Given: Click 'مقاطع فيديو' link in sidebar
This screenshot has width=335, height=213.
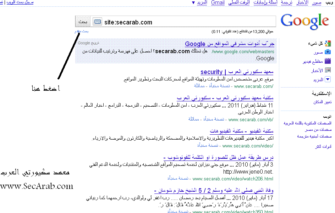Looking at the screenshot, I should 313,61.
